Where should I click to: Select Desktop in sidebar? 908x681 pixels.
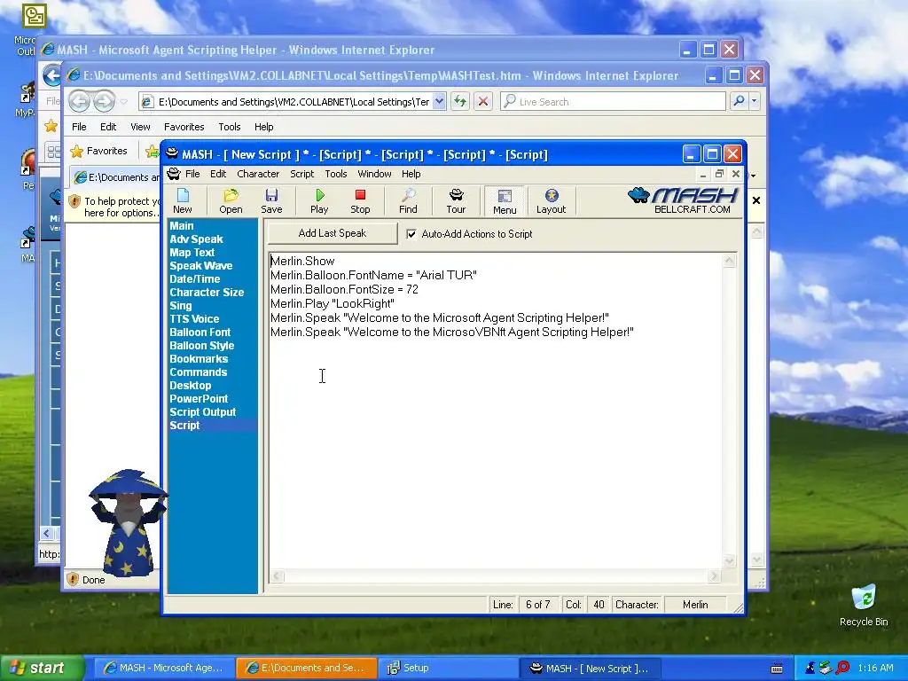click(x=191, y=386)
